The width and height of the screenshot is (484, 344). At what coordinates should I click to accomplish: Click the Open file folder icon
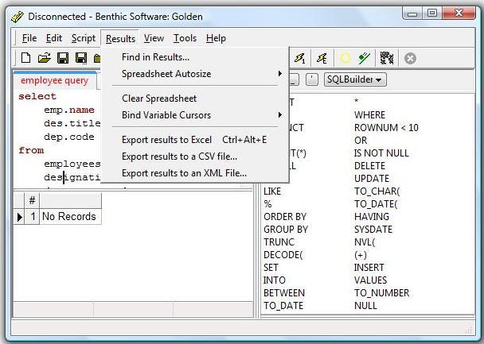point(45,58)
